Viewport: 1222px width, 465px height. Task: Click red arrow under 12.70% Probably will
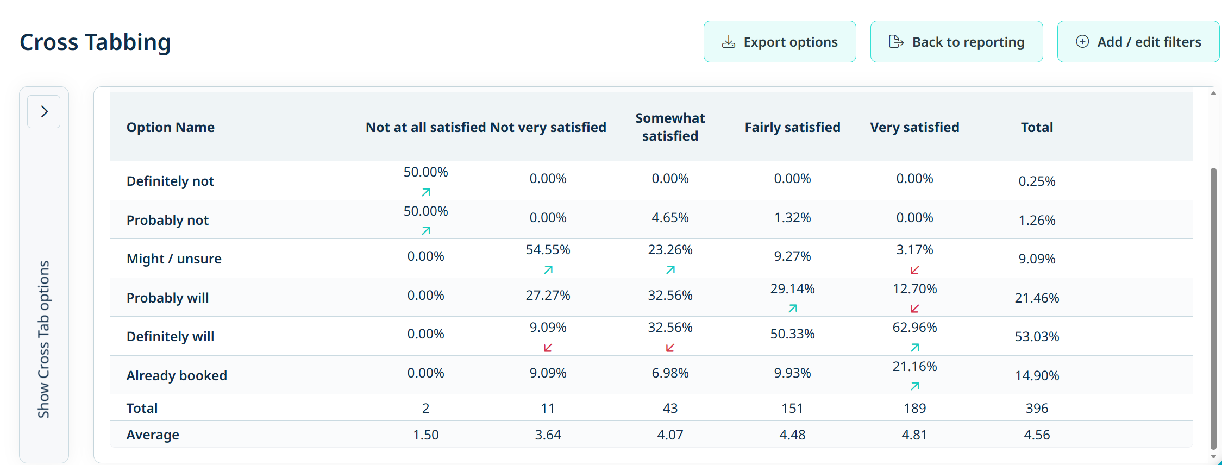click(x=914, y=309)
